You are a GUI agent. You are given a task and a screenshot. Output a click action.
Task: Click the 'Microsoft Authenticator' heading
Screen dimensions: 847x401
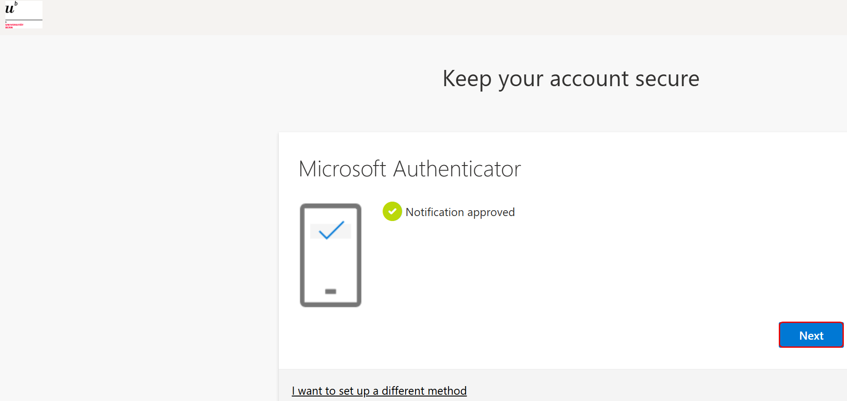click(410, 169)
